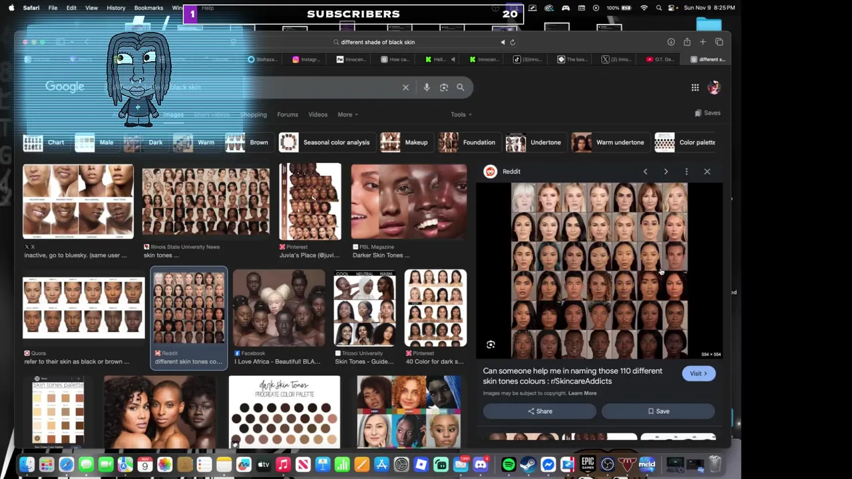Show Safari downloads
Screen dimensions: 852x479
[x=671, y=42]
